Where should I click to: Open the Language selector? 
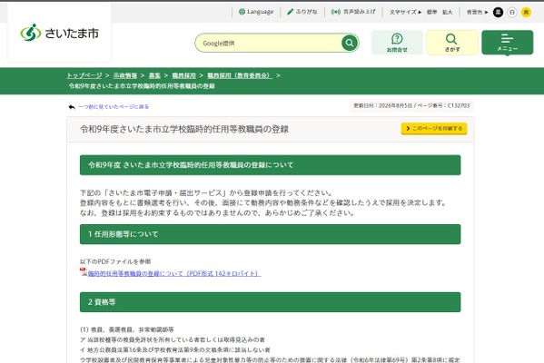coord(256,12)
